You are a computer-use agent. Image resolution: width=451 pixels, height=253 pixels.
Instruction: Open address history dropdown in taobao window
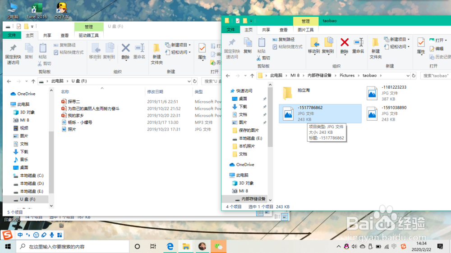(408, 76)
